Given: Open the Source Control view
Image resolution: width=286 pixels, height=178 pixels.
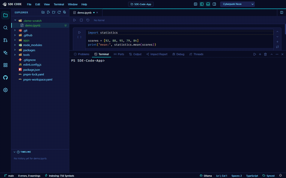Looking at the screenshot, I should click(x=6, y=40).
